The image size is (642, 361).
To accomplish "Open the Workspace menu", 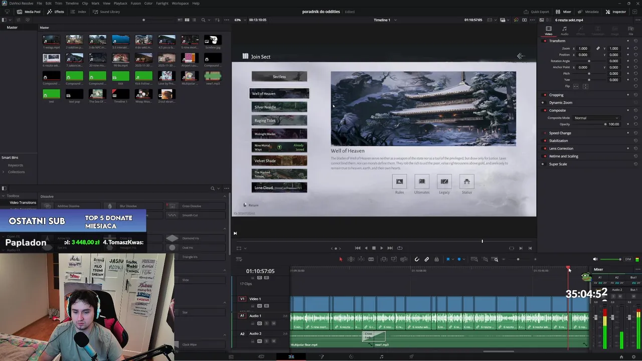I will [x=180, y=3].
